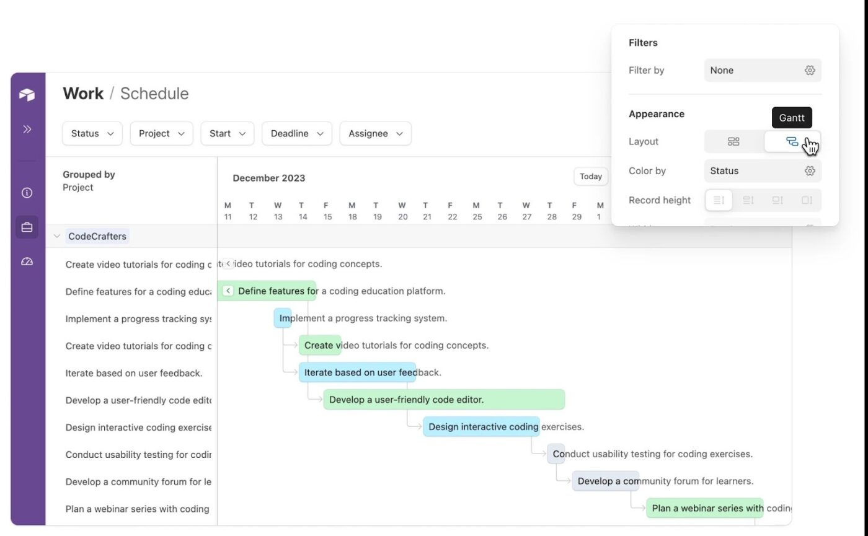
Task: Collapse the CodeCrafters project group
Action: [56, 236]
